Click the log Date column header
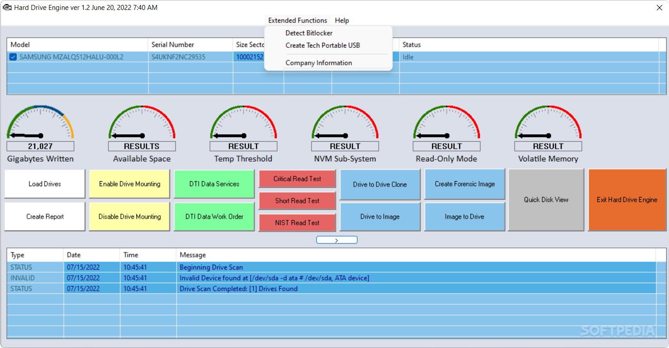 pyautogui.click(x=92, y=255)
